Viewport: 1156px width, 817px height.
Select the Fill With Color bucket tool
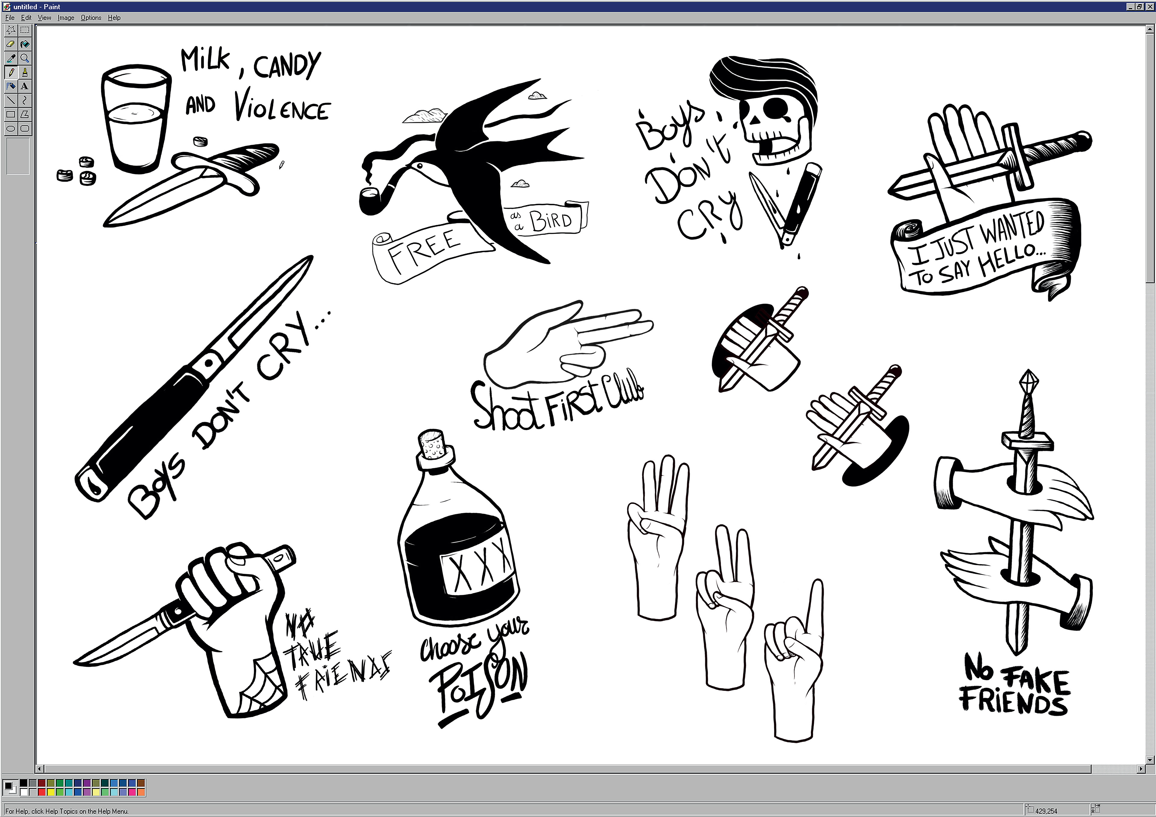coord(24,44)
